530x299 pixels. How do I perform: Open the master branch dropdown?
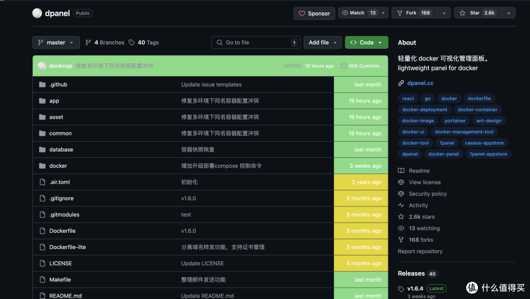tap(55, 42)
